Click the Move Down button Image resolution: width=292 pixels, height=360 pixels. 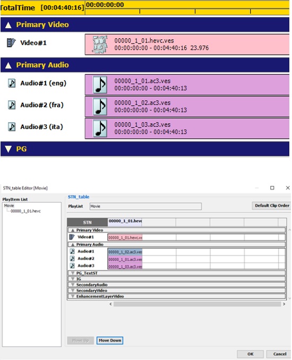[110, 340]
